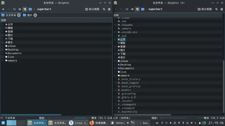Click split view button in left window

pos(92,9)
